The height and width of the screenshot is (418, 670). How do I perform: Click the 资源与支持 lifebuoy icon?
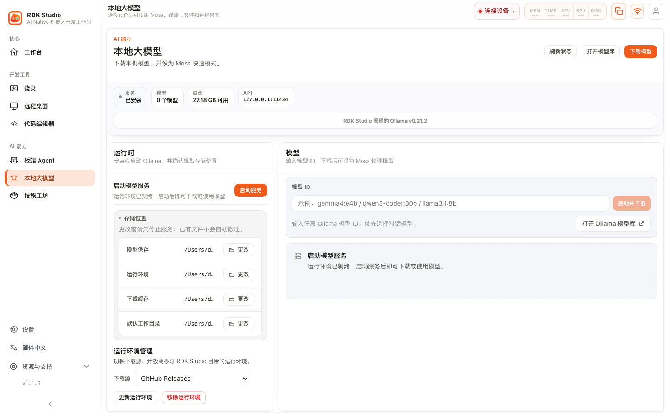pos(13,366)
